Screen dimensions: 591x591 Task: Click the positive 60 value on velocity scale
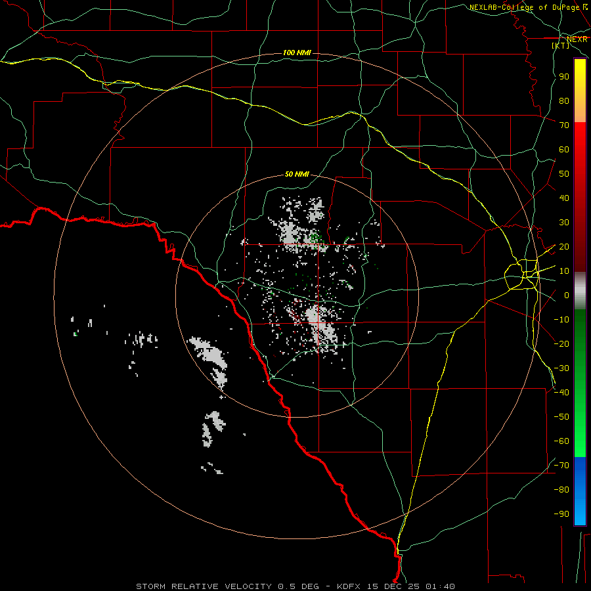pyautogui.click(x=564, y=150)
